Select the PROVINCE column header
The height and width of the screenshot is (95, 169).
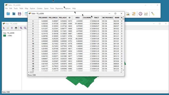[x=109, y=18]
